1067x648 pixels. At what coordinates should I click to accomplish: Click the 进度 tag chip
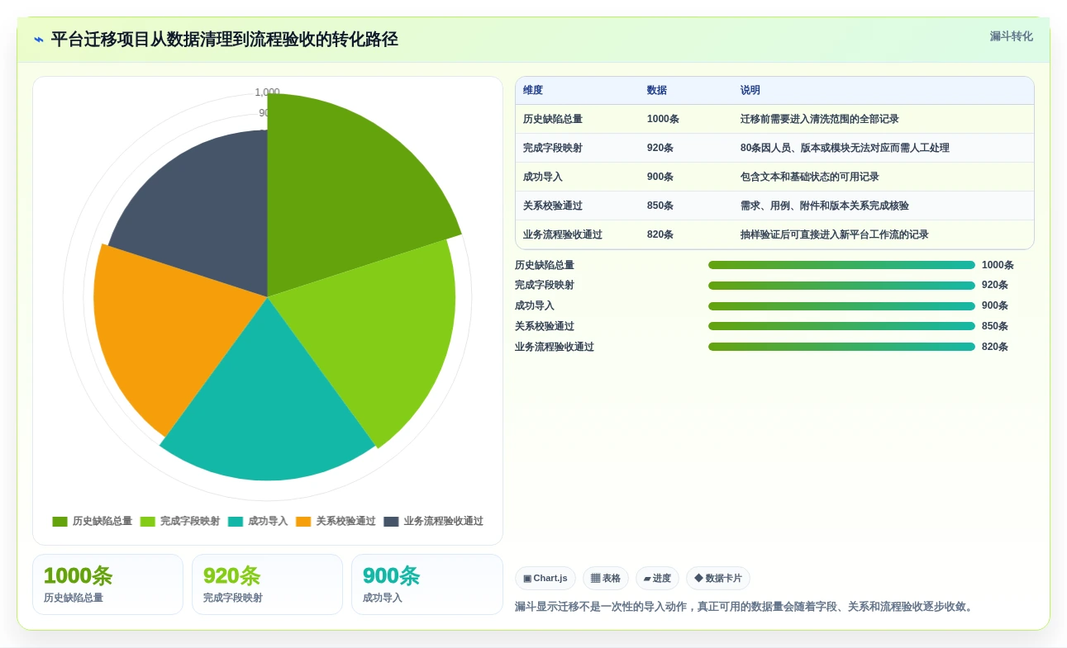click(x=657, y=579)
